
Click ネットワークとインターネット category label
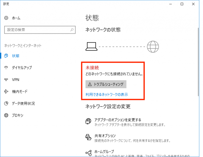pyautogui.click(x=23, y=46)
